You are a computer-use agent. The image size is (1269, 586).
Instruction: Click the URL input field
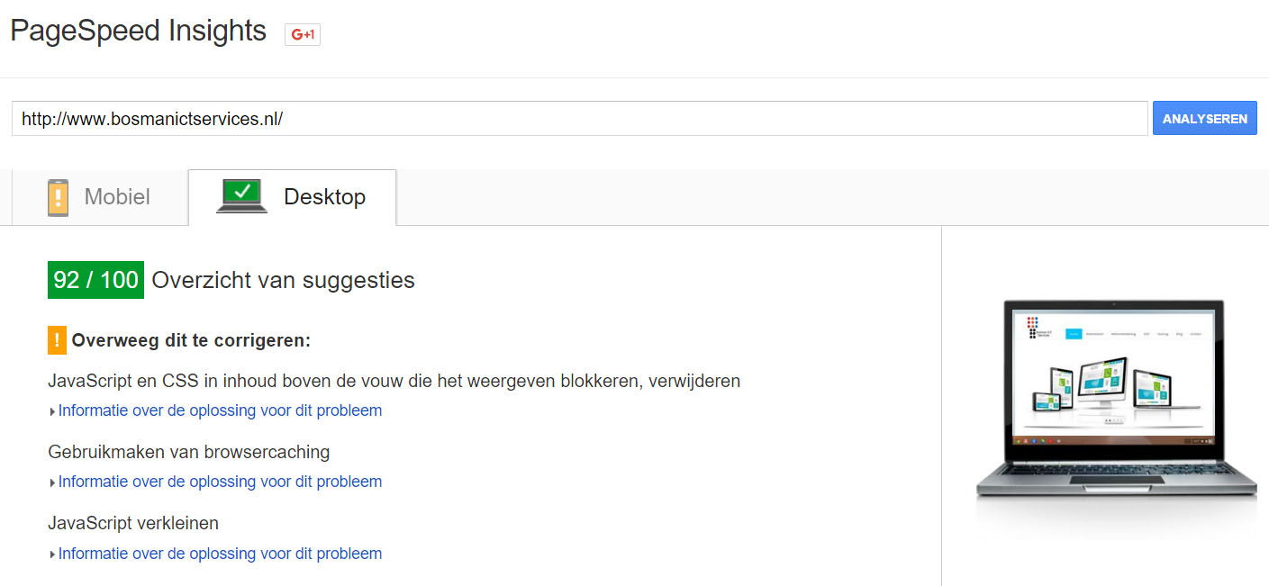click(579, 119)
